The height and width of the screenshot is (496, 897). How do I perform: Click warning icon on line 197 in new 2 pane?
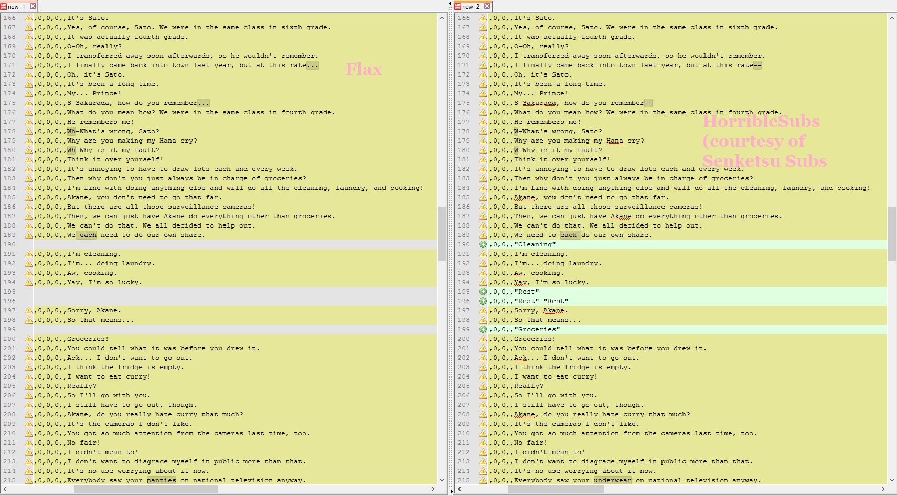[483, 310]
